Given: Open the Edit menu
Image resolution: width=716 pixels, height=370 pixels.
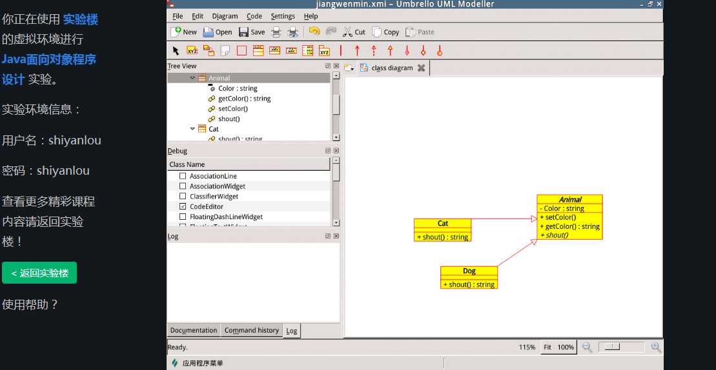Looking at the screenshot, I should [198, 16].
